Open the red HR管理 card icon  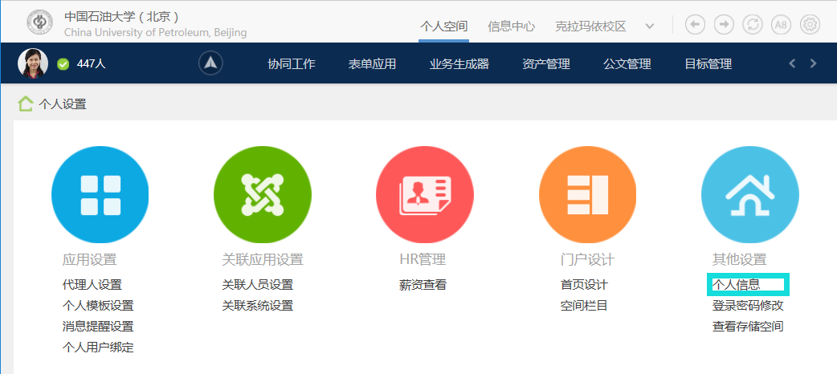(x=425, y=195)
